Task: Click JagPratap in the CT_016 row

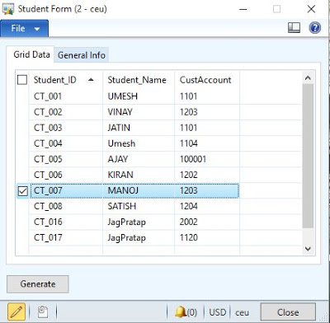Action: (127, 222)
